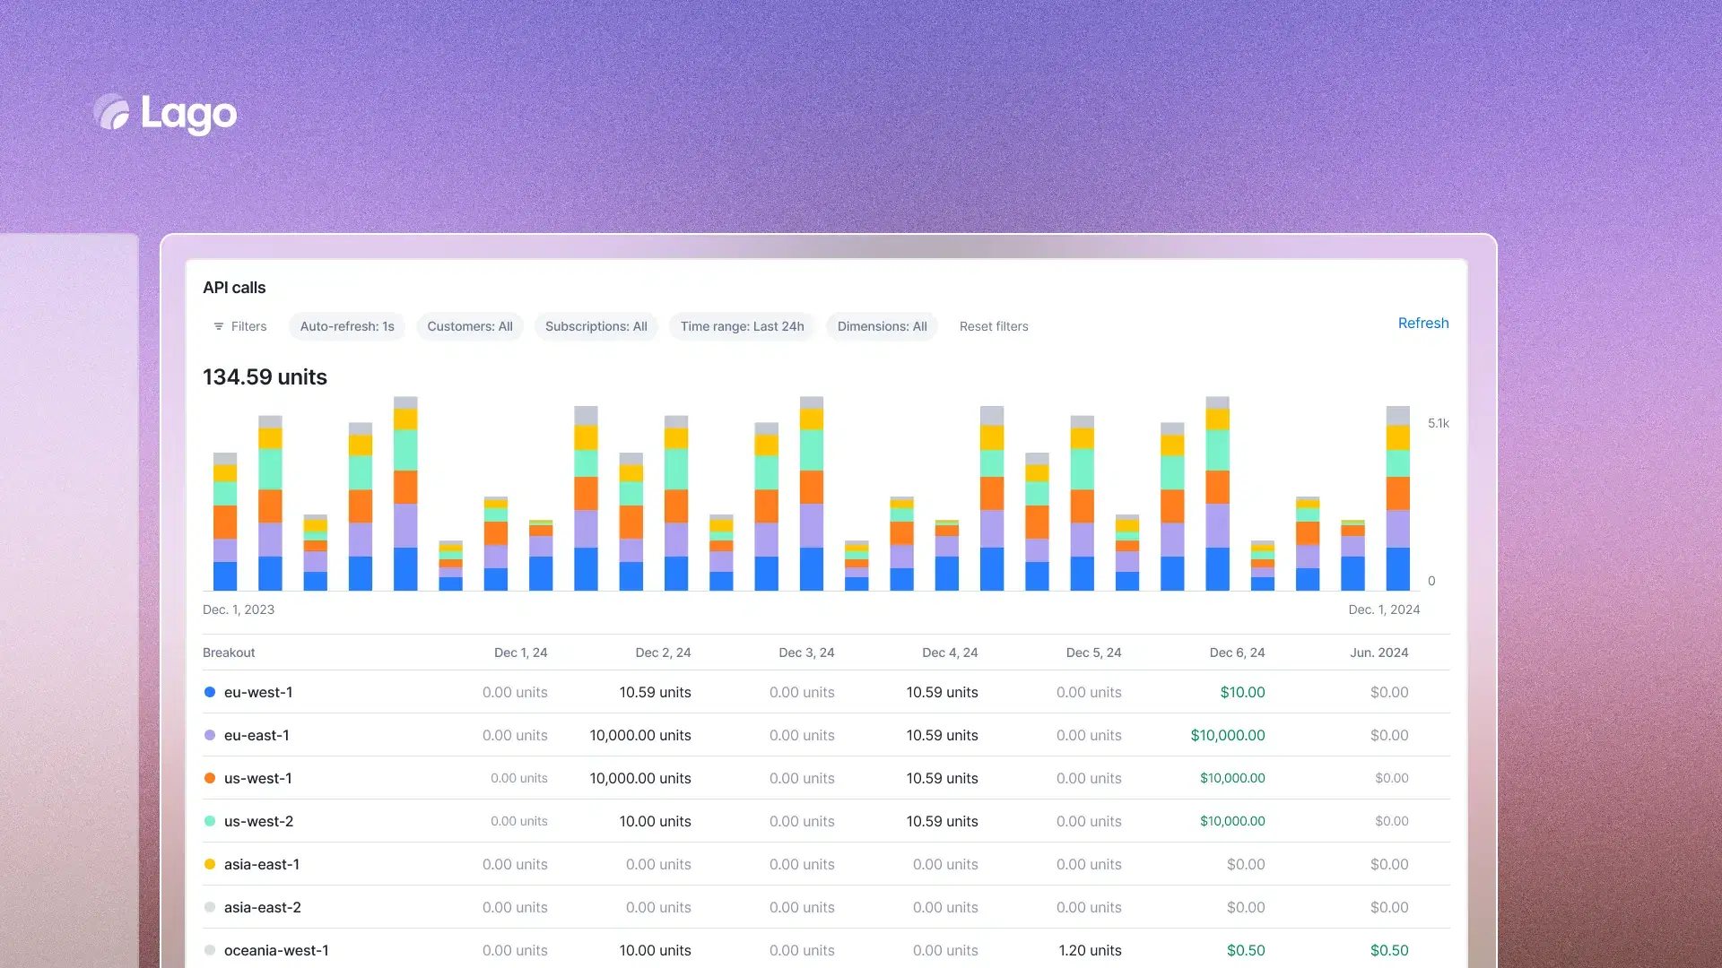This screenshot has width=1722, height=968.
Task: Click oceania-west-1's 1.20 units cell
Action: tap(1090, 950)
